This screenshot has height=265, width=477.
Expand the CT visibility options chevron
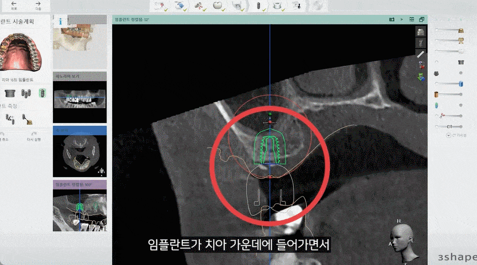pyautogui.click(x=448, y=135)
